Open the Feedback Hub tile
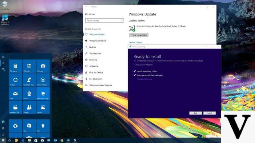Viewport: 255px width, 143px height. point(29,80)
